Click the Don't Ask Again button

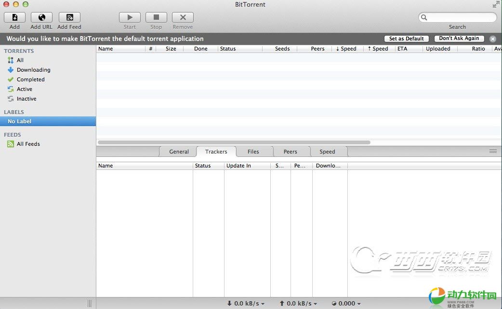[459, 39]
